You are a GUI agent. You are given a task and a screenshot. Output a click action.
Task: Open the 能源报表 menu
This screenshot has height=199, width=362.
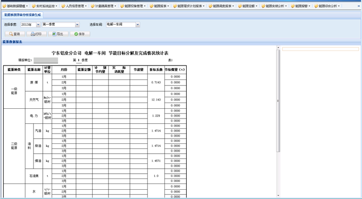click(x=159, y=6)
